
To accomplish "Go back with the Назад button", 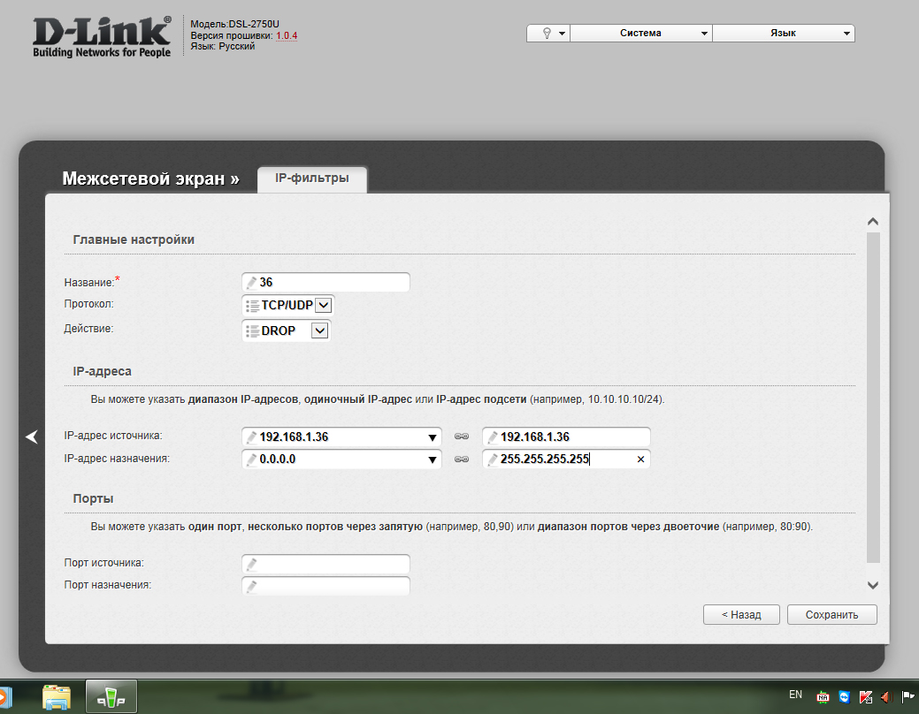I will point(742,614).
